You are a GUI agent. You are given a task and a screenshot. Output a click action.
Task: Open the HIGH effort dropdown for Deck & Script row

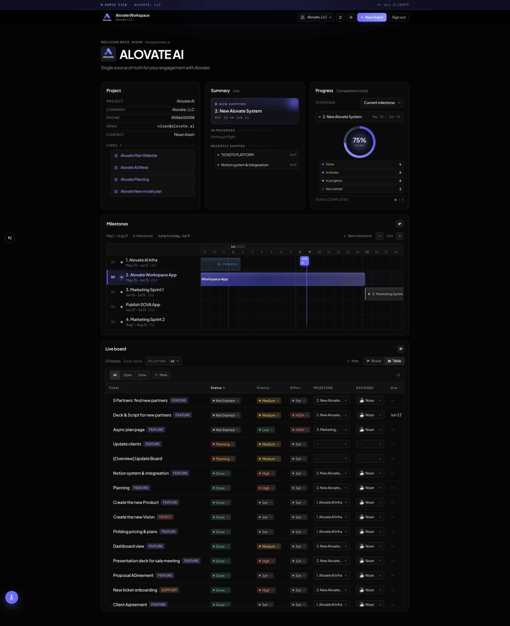(300, 415)
